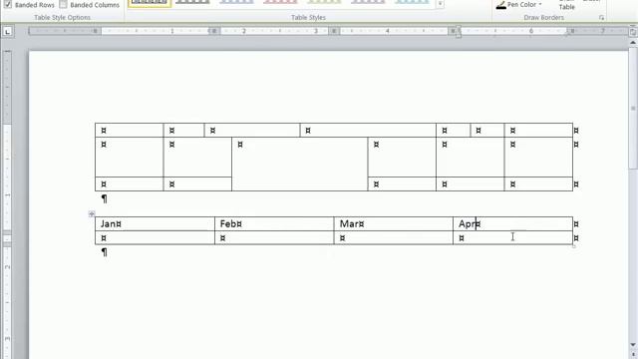Click the empty cell below Mar
This screenshot has width=638, height=359.
click(x=394, y=237)
